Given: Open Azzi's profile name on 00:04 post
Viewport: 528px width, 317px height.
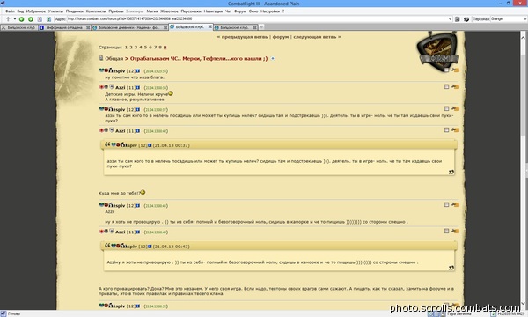Looking at the screenshot, I should coord(121,87).
